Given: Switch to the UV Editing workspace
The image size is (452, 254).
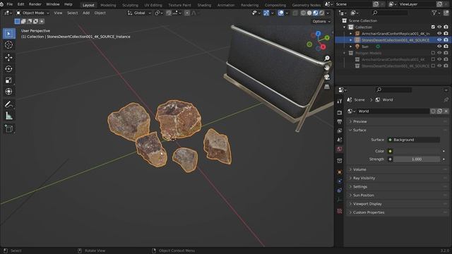Looking at the screenshot, I should [x=153, y=5].
